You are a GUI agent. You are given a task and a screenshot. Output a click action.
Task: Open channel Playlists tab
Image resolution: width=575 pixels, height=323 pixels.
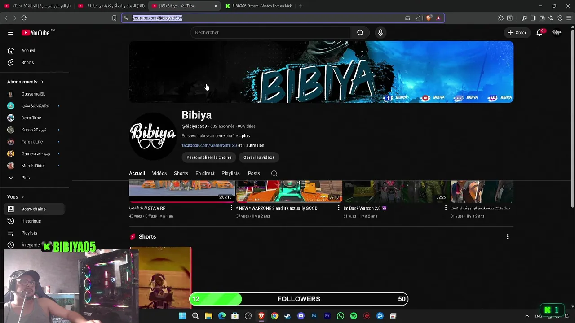click(230, 173)
